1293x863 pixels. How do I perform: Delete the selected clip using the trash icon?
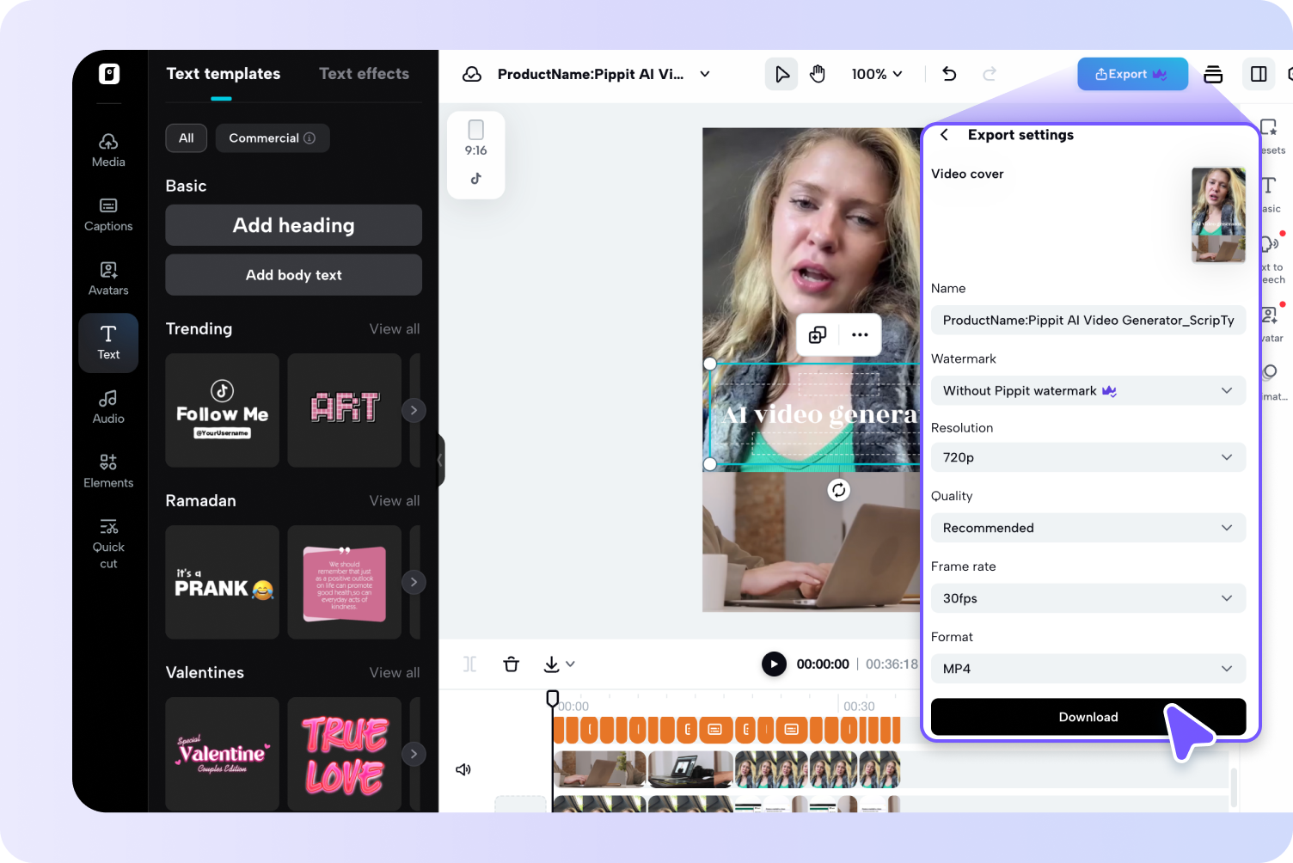click(x=511, y=664)
